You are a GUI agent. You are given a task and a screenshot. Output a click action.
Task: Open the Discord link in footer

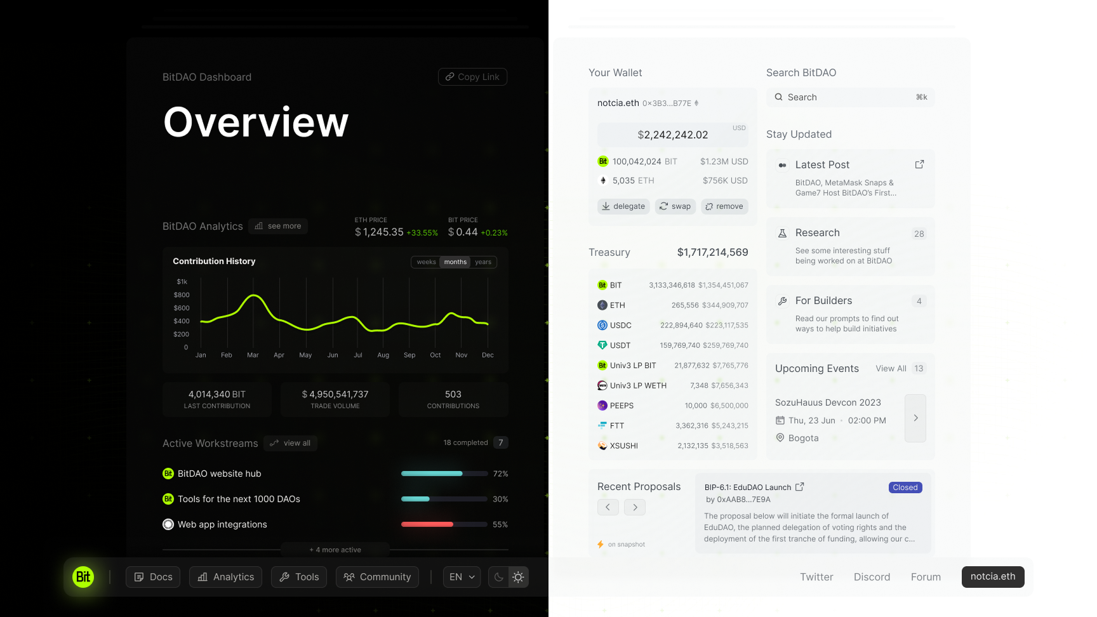[872, 577]
